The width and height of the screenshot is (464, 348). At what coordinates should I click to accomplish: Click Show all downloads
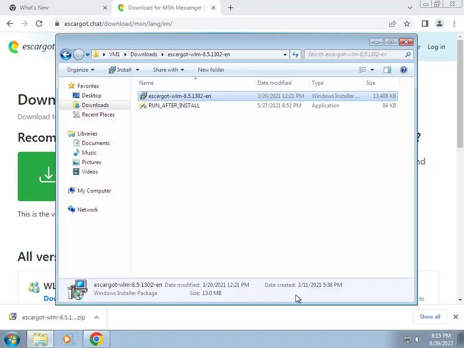point(430,317)
